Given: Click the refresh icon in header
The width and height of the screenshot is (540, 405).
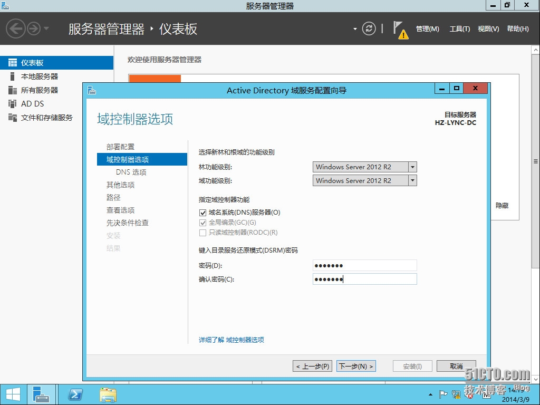Looking at the screenshot, I should (x=369, y=28).
